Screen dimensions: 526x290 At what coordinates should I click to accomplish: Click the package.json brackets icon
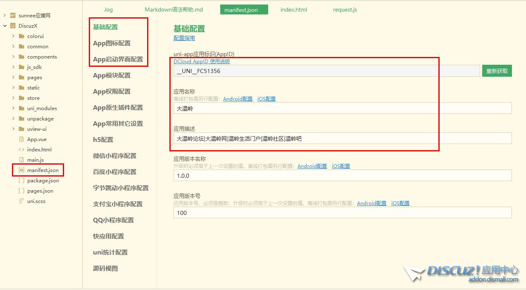point(21,181)
